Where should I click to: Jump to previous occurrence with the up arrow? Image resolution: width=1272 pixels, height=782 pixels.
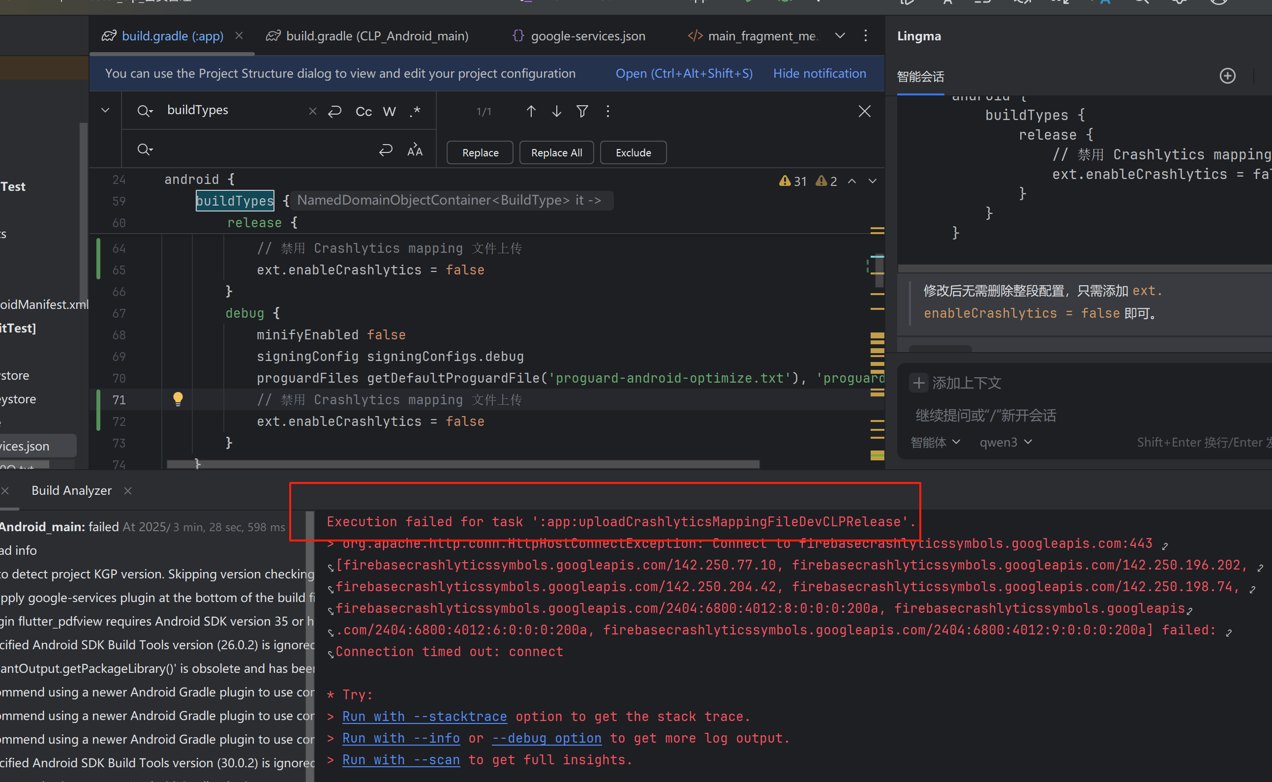coord(531,111)
